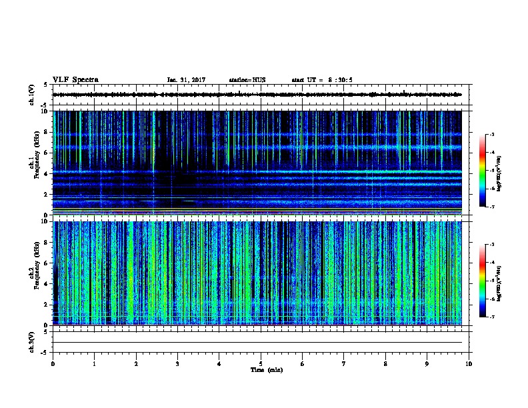The width and height of the screenshot is (528, 408).
Task: Click the ch.2 spectrogram panel
Action: click(x=257, y=273)
